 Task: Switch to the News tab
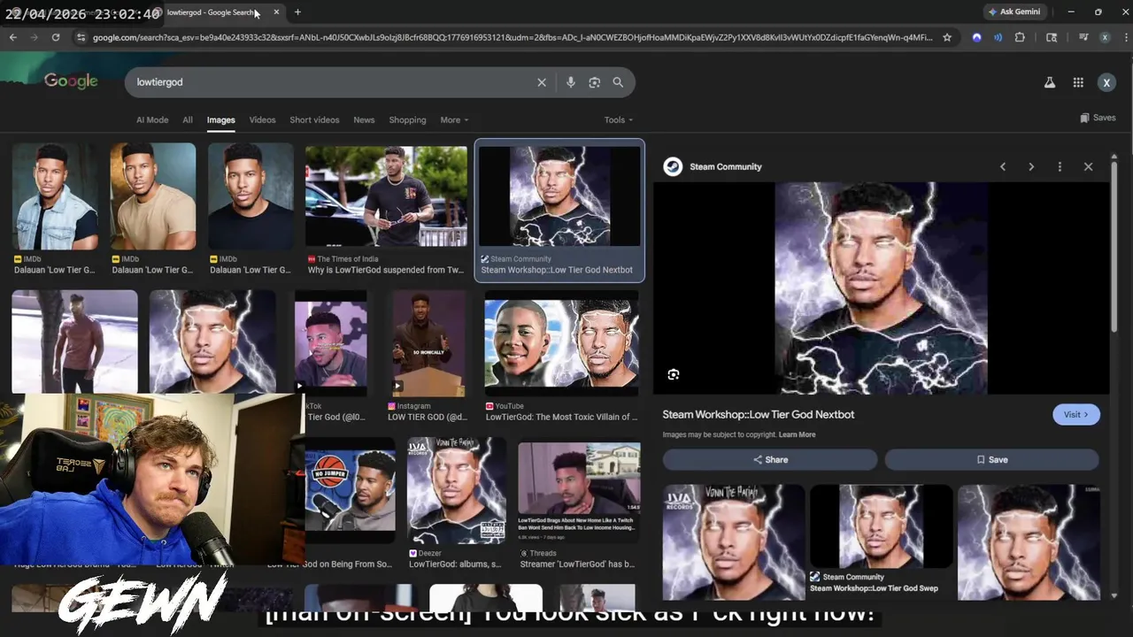pos(364,120)
